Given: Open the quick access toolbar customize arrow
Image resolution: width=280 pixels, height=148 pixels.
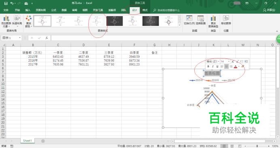Looking at the screenshot, I should (32, 3).
